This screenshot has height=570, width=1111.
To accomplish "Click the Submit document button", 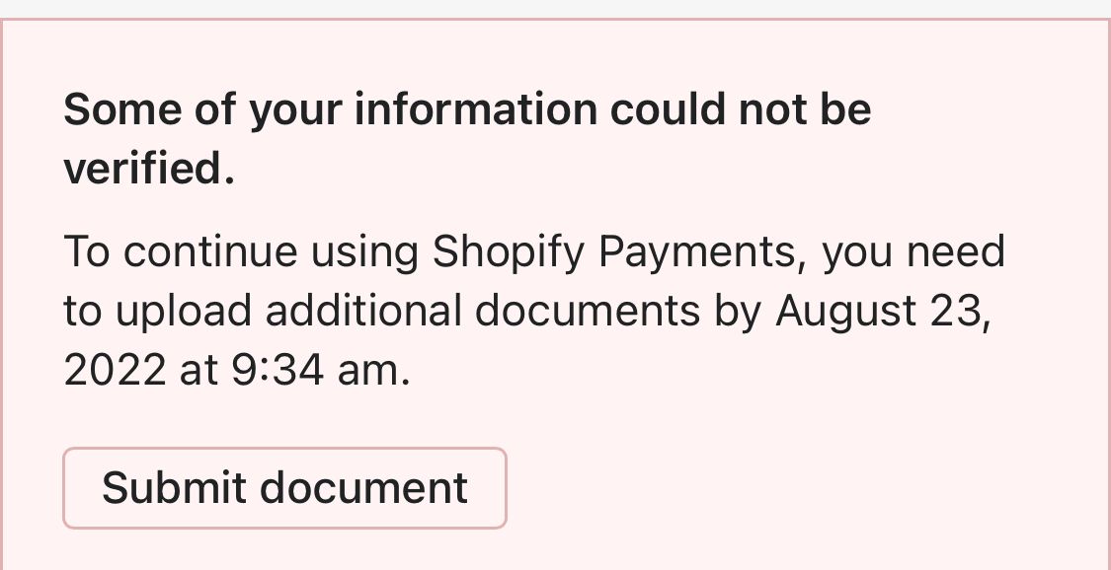I will click(x=284, y=488).
